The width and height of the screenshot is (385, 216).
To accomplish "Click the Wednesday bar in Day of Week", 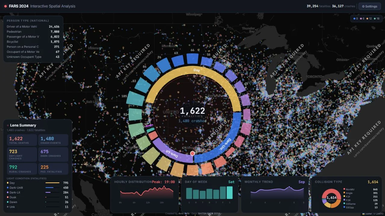I will coord(209,194).
